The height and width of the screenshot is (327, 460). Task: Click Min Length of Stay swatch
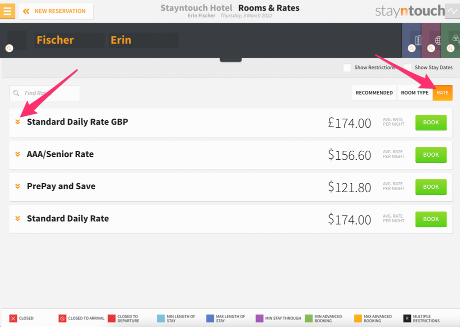[161, 318]
